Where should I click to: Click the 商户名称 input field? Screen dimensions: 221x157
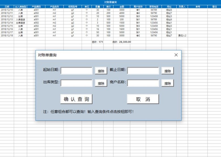tap(143, 83)
